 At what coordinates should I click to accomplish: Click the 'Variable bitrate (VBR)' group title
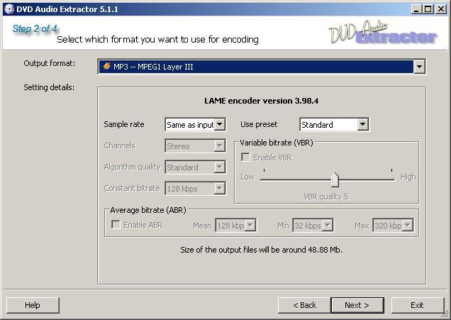click(x=277, y=143)
